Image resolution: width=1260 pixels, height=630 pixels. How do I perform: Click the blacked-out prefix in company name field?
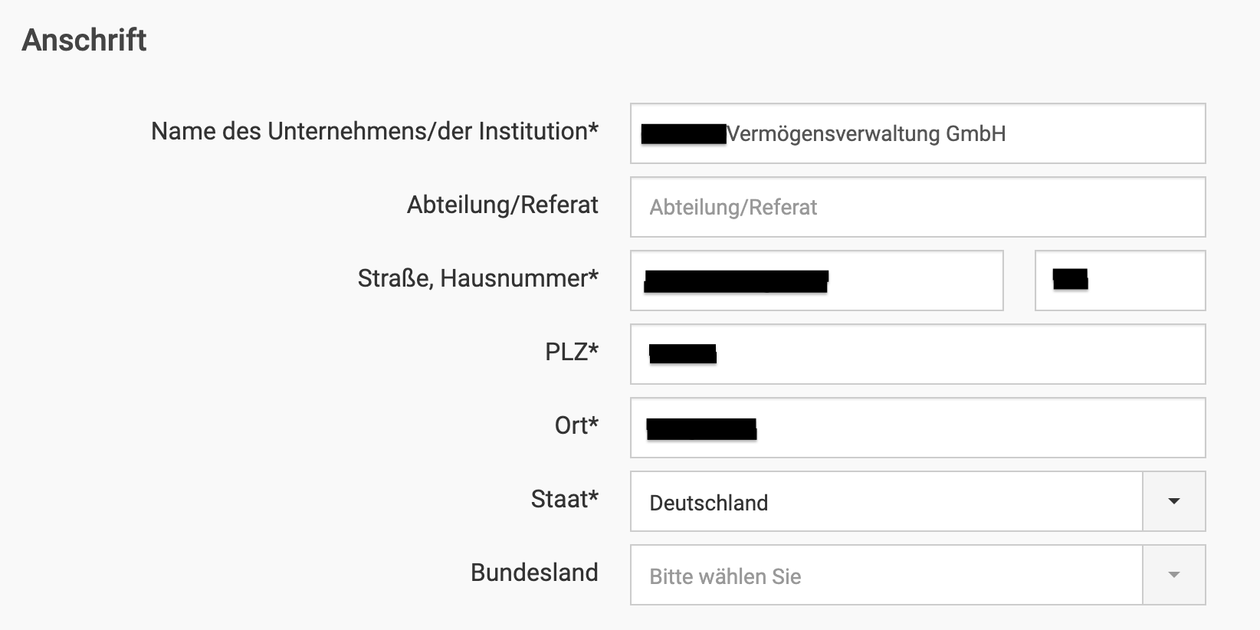click(x=683, y=133)
